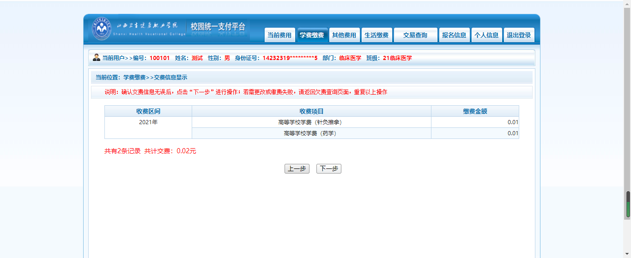Image resolution: width=631 pixels, height=258 pixels.
Task: Click the 收费项目 column header
Action: pyautogui.click(x=311, y=111)
